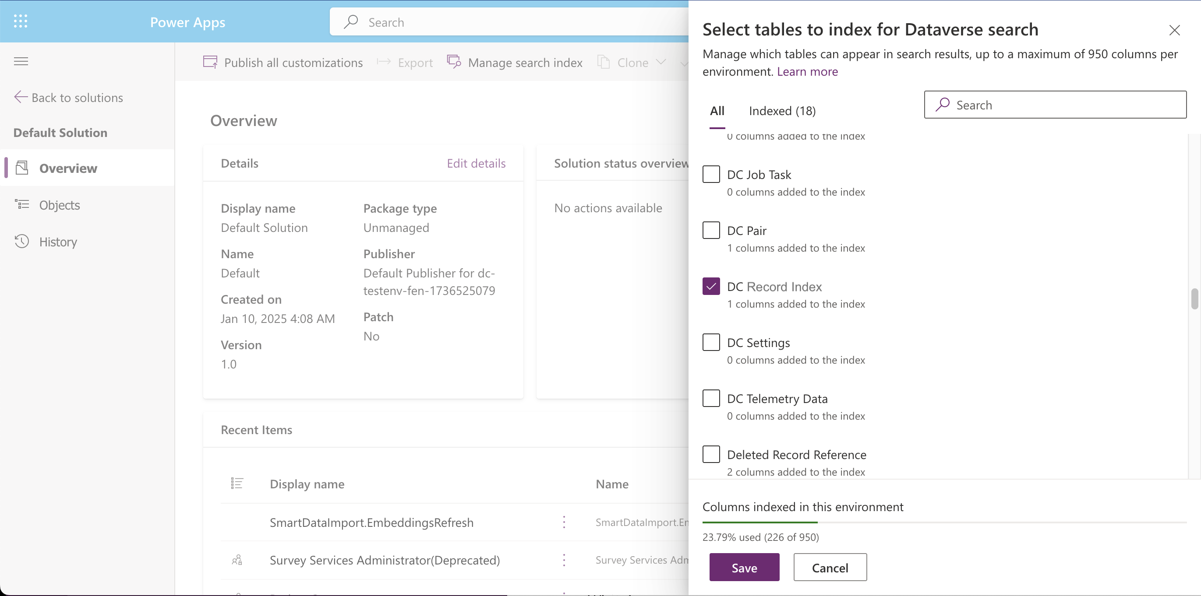The image size is (1201, 596).
Task: Click the table list scrollbar thumb
Action: coord(1194,298)
